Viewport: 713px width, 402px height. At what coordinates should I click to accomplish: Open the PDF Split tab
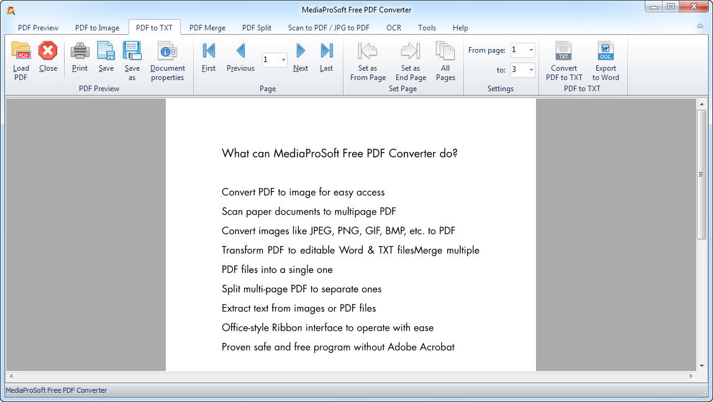point(257,28)
